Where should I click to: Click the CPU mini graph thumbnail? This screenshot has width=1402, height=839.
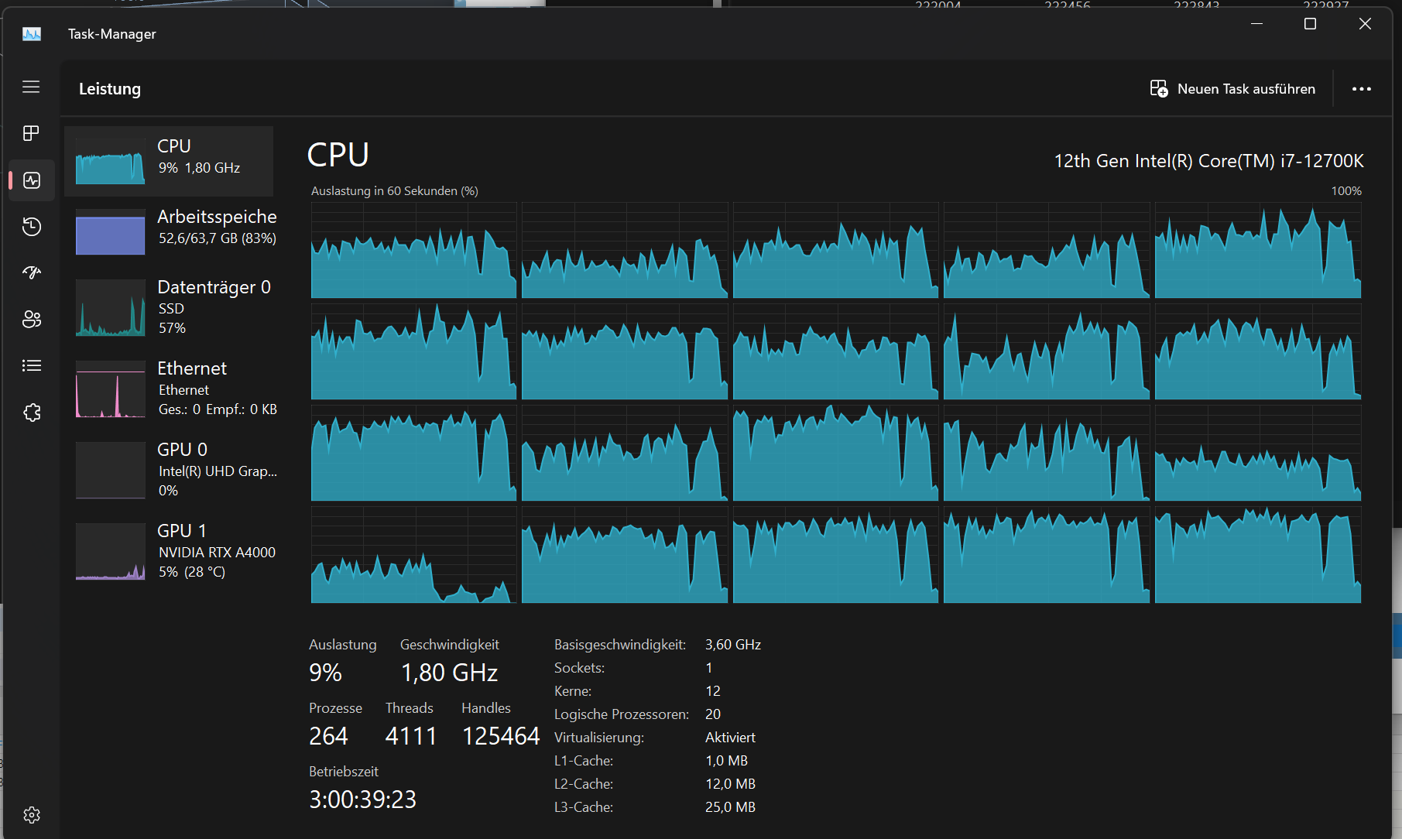110,161
